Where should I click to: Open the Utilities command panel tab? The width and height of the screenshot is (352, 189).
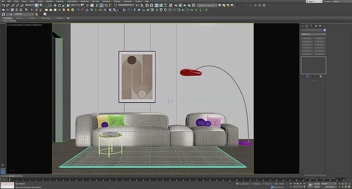tap(324, 26)
